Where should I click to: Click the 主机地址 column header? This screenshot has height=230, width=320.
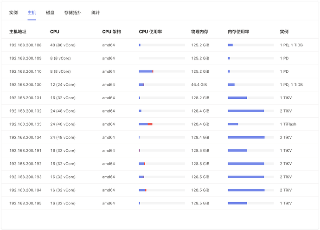coord(18,32)
